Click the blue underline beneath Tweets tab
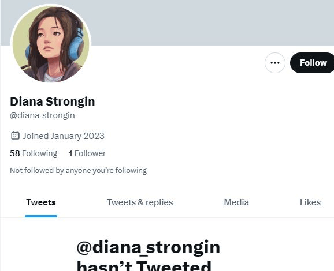This screenshot has width=334, height=271. coord(41,216)
